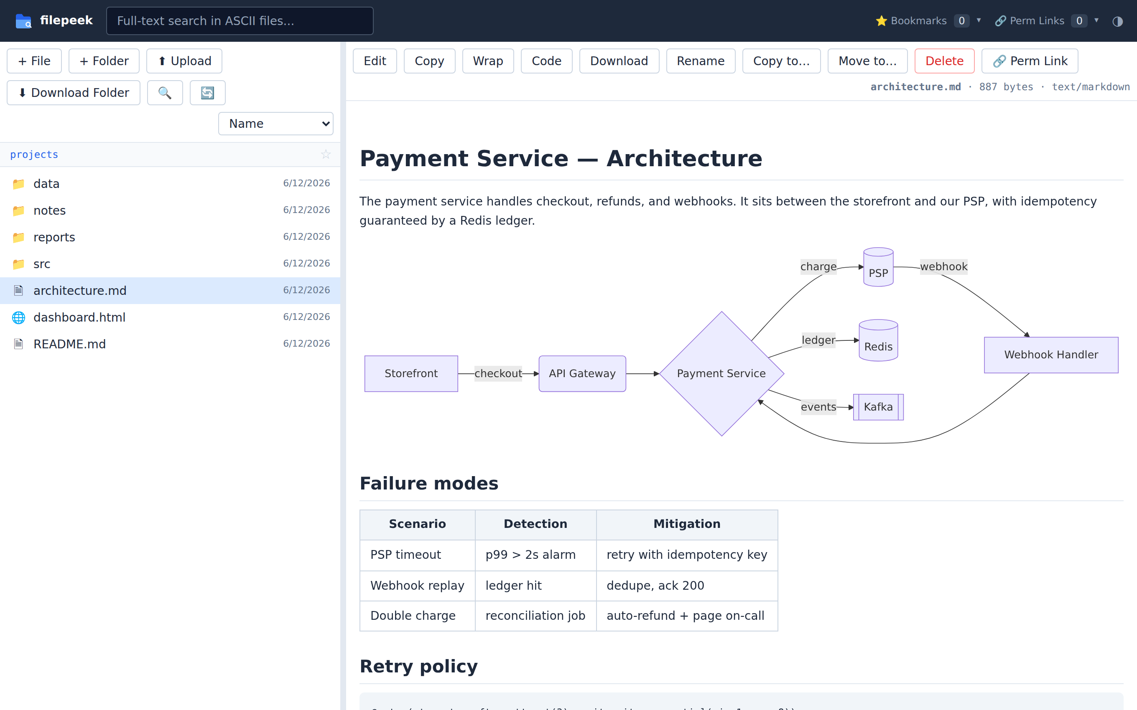Click the Webhook Handler diagram node

[x=1051, y=355]
